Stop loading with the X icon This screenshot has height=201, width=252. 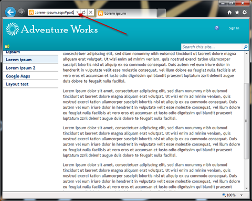coord(91,12)
